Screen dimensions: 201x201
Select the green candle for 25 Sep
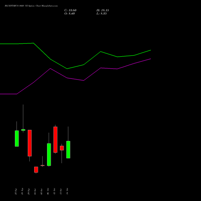coord(17,138)
